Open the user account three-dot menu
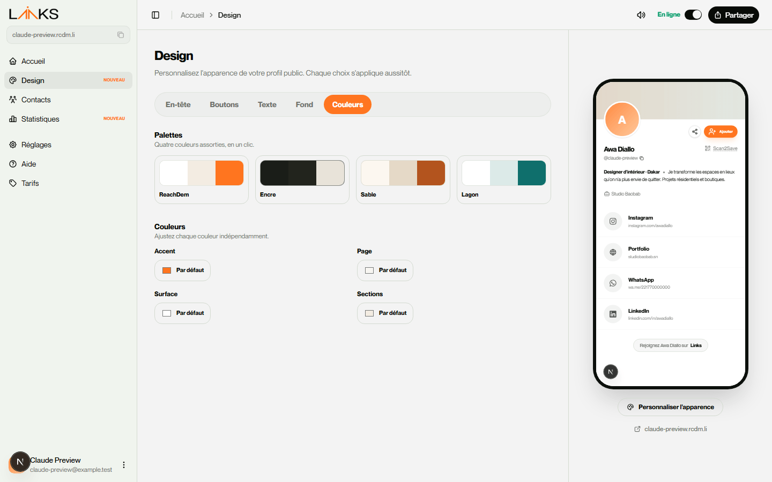Image resolution: width=772 pixels, height=482 pixels. tap(124, 465)
